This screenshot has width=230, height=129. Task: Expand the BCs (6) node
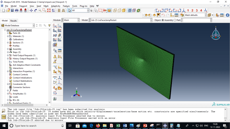point(8,100)
